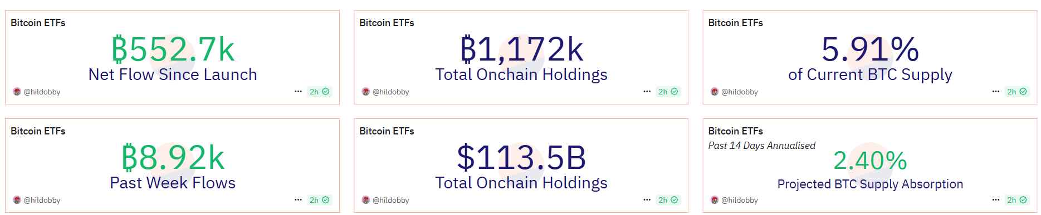Click the Bitcoin ETFs title on Net Flow card
Image resolution: width=1041 pixels, height=215 pixels.
point(38,23)
